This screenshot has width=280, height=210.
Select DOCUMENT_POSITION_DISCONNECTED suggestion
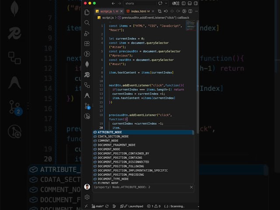[143, 162]
